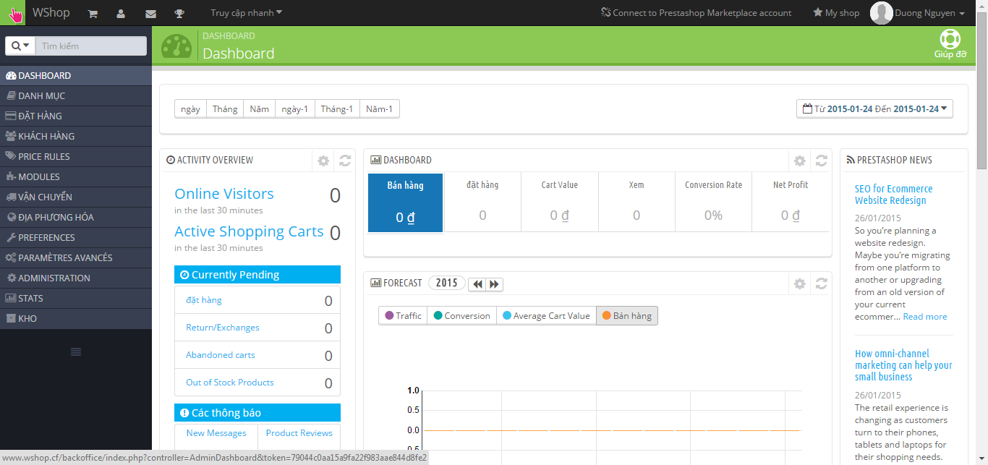Refresh the Activity Overview panel
This screenshot has width=988, height=465.
click(x=345, y=161)
